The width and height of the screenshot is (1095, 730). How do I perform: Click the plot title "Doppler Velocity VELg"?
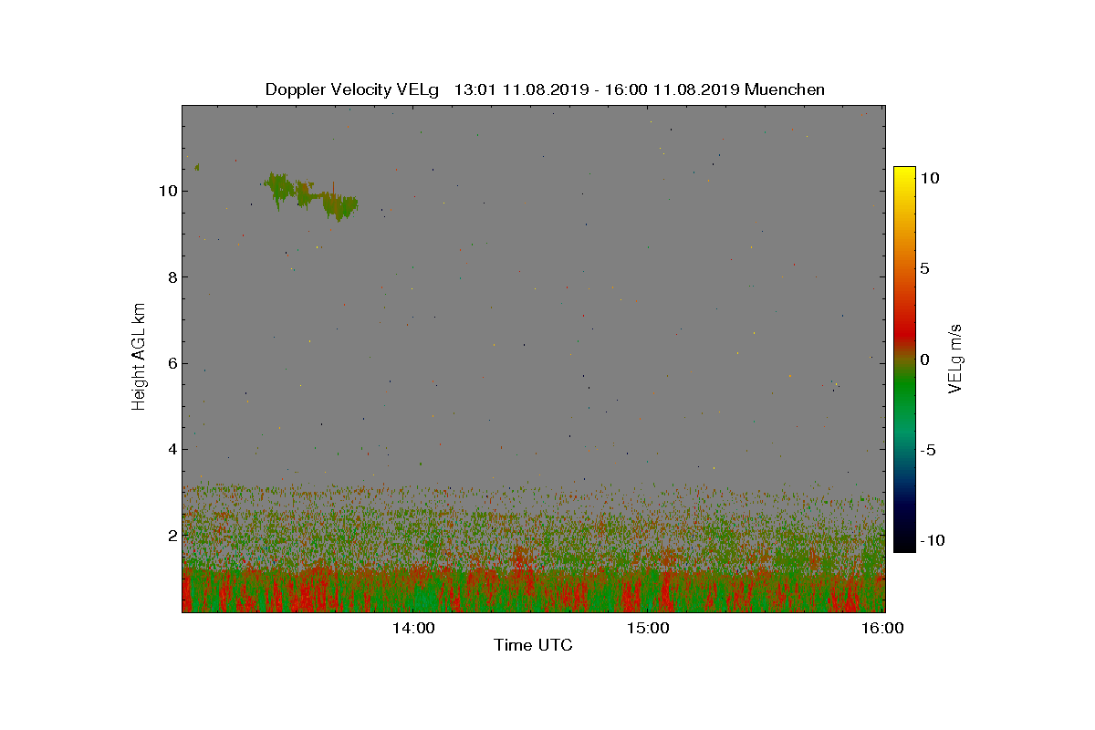[351, 89]
